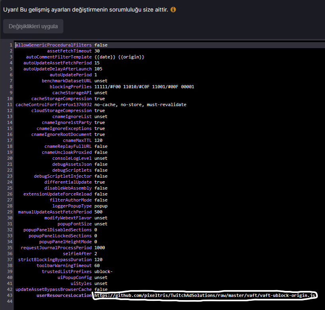Click the cnameIgnoreList setting name

click(x=72, y=116)
